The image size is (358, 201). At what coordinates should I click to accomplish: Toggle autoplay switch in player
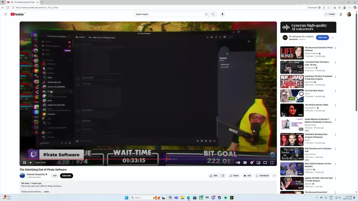238,162
